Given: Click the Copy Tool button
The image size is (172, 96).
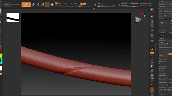Looking at the screenshot, I should pos(163,6).
